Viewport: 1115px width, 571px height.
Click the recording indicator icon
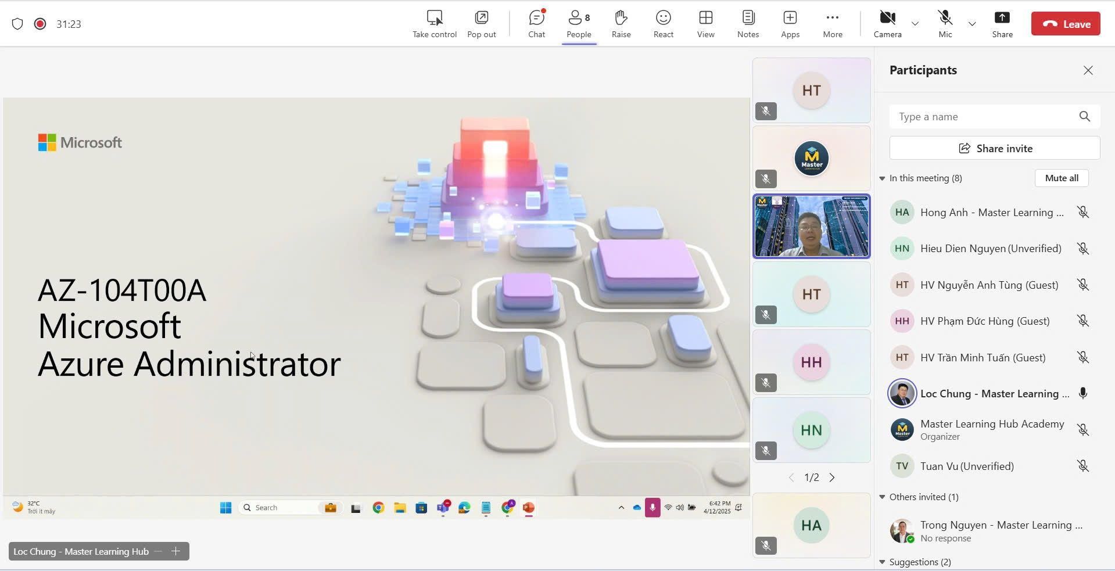(40, 24)
